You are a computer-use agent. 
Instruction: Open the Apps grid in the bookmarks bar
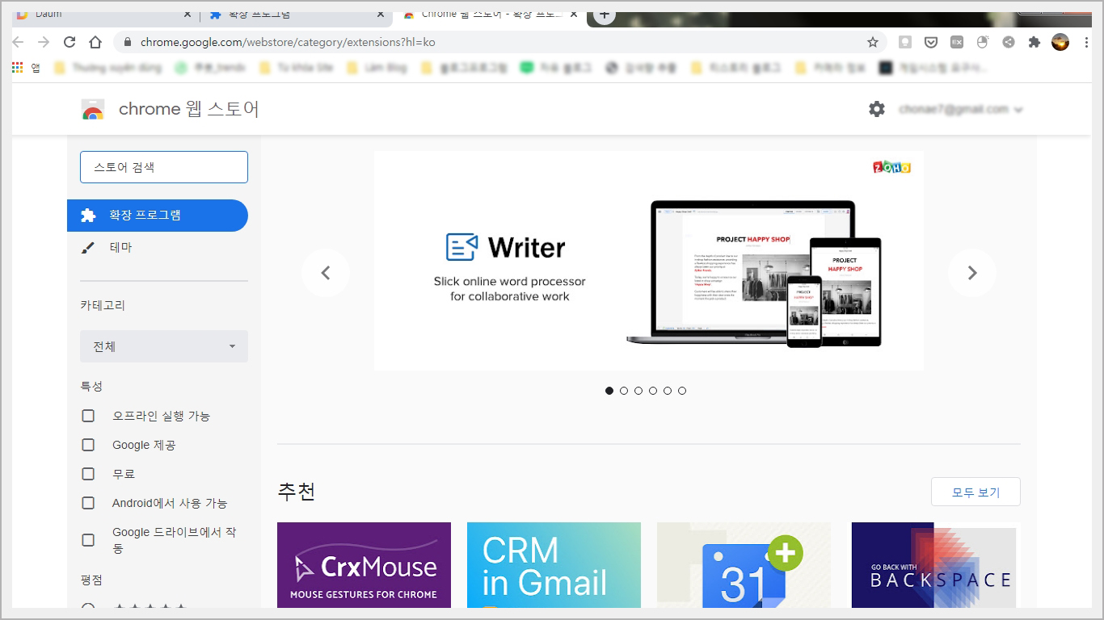coord(18,68)
